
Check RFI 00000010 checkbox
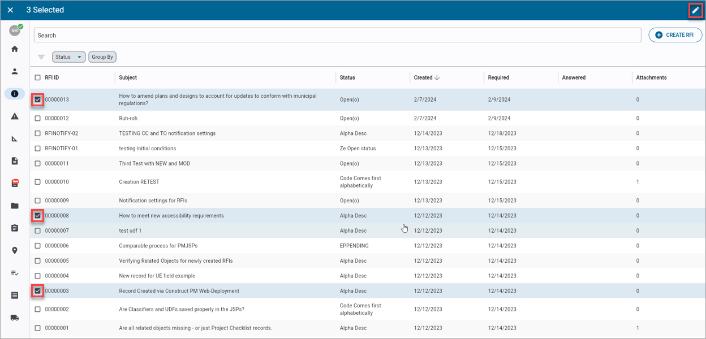(x=38, y=182)
